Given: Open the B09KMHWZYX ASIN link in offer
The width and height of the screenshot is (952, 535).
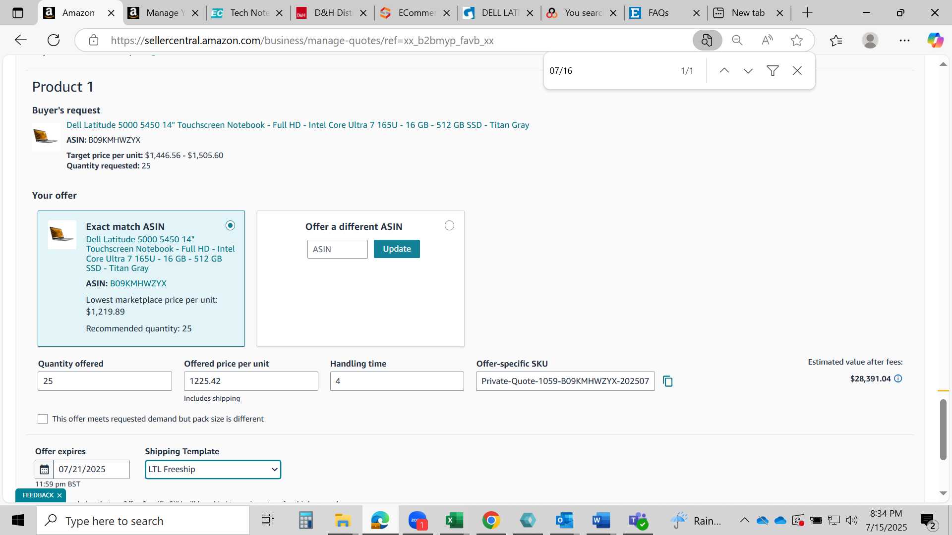Looking at the screenshot, I should pos(138,283).
